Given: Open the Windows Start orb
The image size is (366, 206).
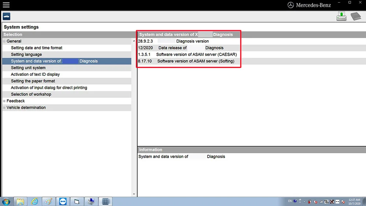Looking at the screenshot, I should [x=6, y=202].
